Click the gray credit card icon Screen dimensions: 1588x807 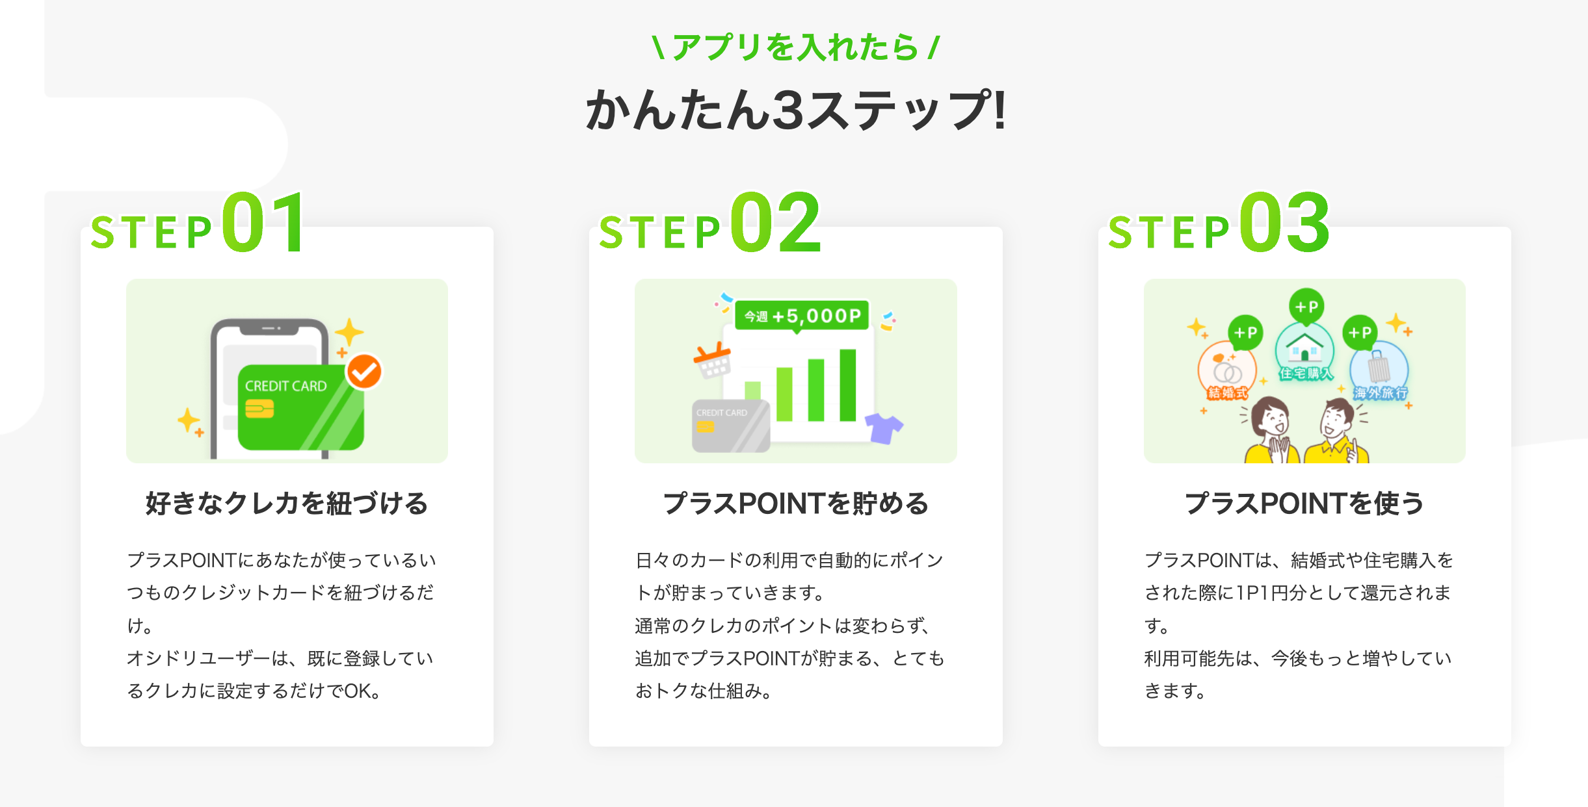point(730,426)
